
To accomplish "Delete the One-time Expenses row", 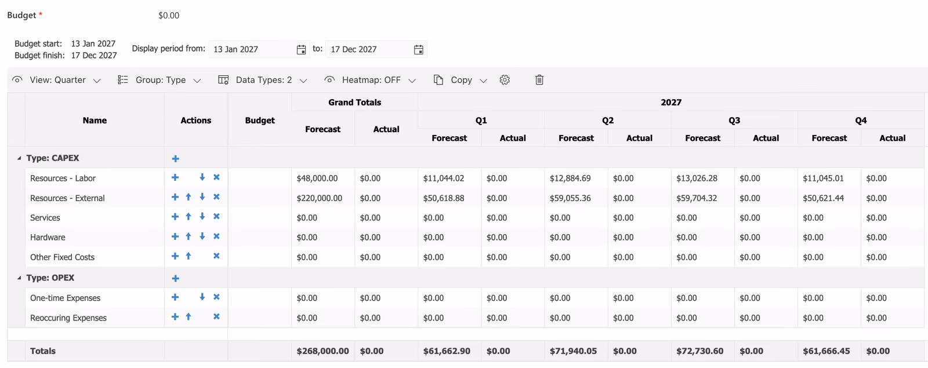I will (216, 297).
